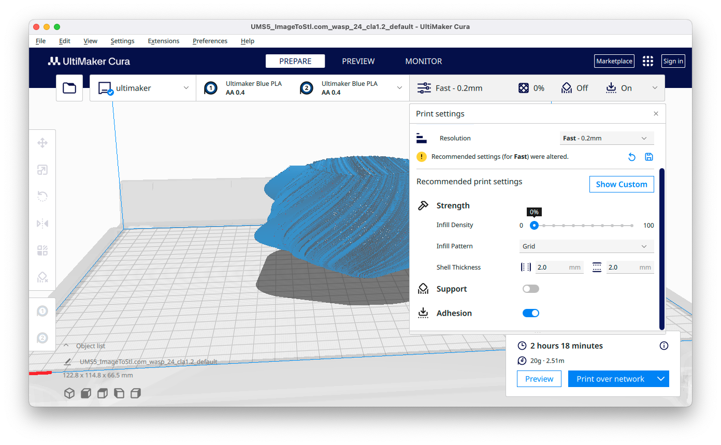Click the wall Shell Thickness input field
The height and width of the screenshot is (445, 721).
(x=559, y=268)
